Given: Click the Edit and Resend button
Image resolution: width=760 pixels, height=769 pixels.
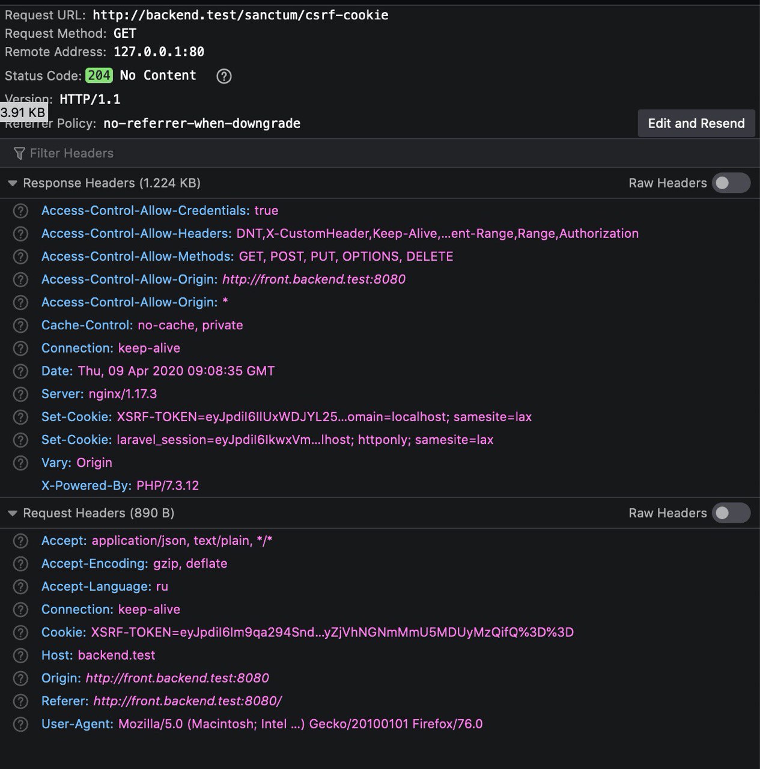Looking at the screenshot, I should click(696, 124).
